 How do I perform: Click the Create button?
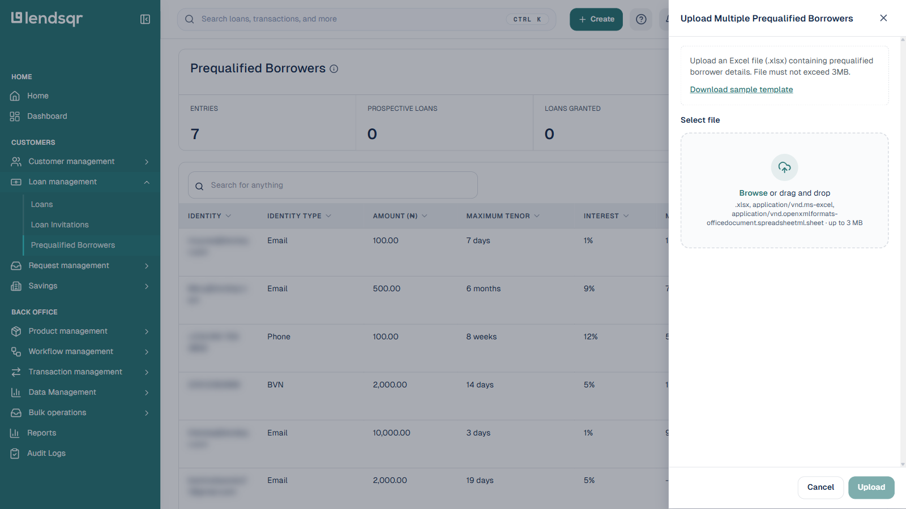596,19
